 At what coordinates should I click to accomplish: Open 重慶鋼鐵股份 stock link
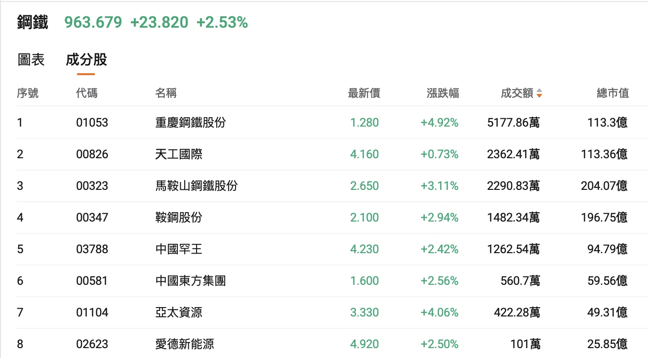(190, 122)
